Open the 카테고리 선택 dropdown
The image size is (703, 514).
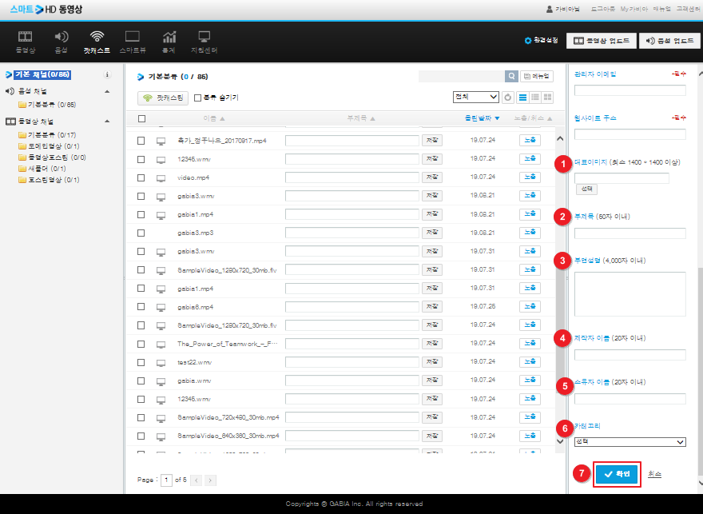(x=630, y=441)
